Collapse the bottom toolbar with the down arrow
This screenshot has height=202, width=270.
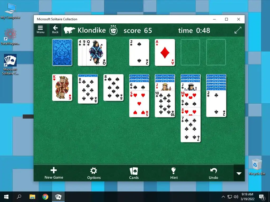(239, 173)
